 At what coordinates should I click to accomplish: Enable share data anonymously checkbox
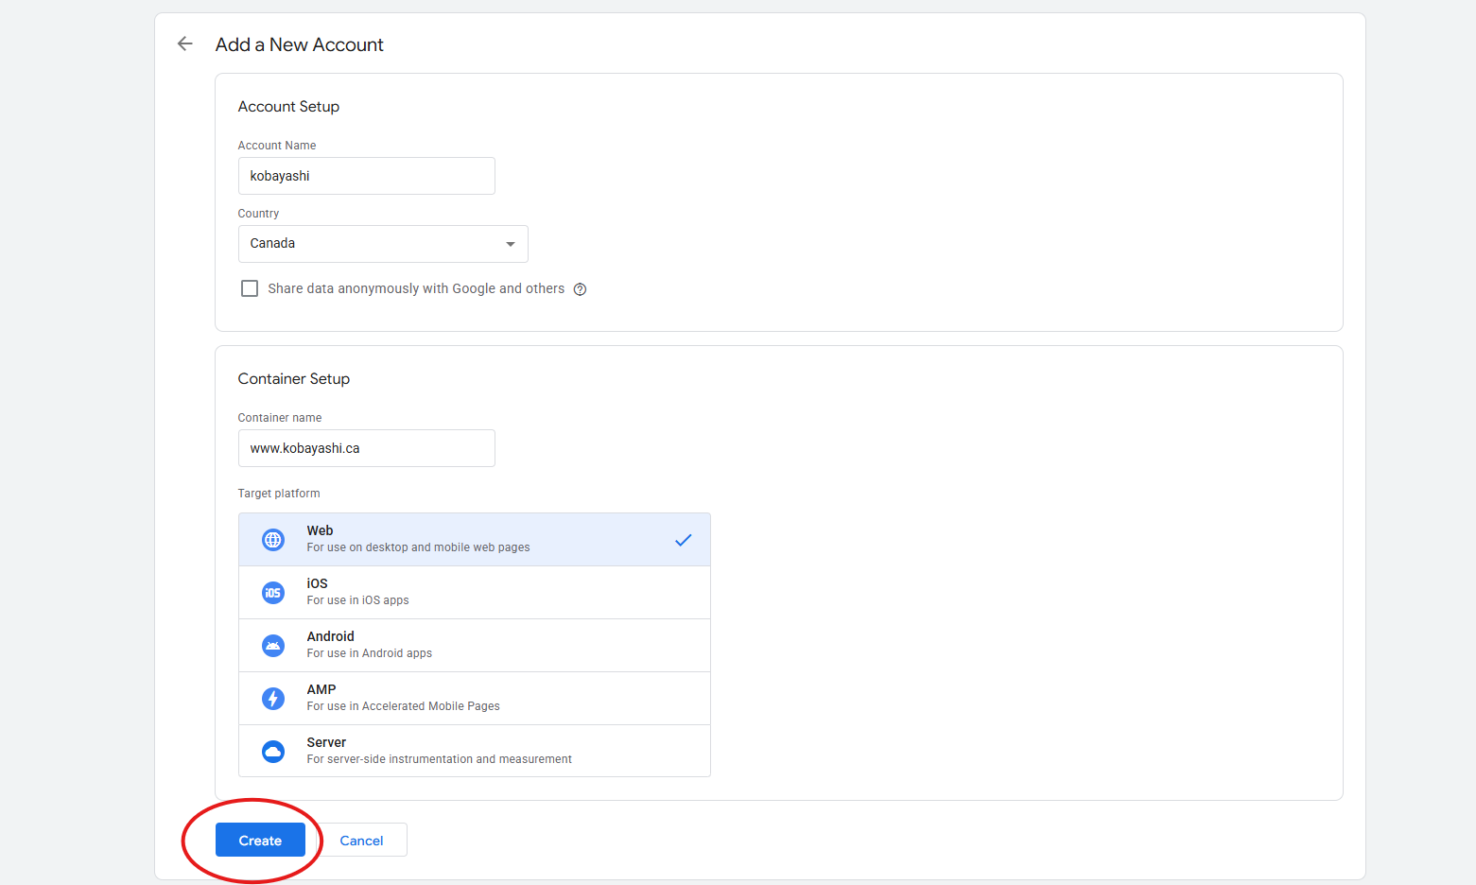point(250,288)
